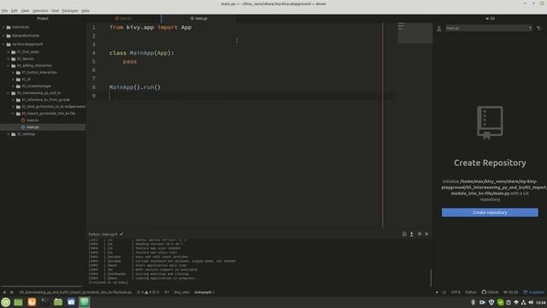Image resolution: width=547 pixels, height=308 pixels.
Task: Open the File menu
Action: [x=4, y=11]
